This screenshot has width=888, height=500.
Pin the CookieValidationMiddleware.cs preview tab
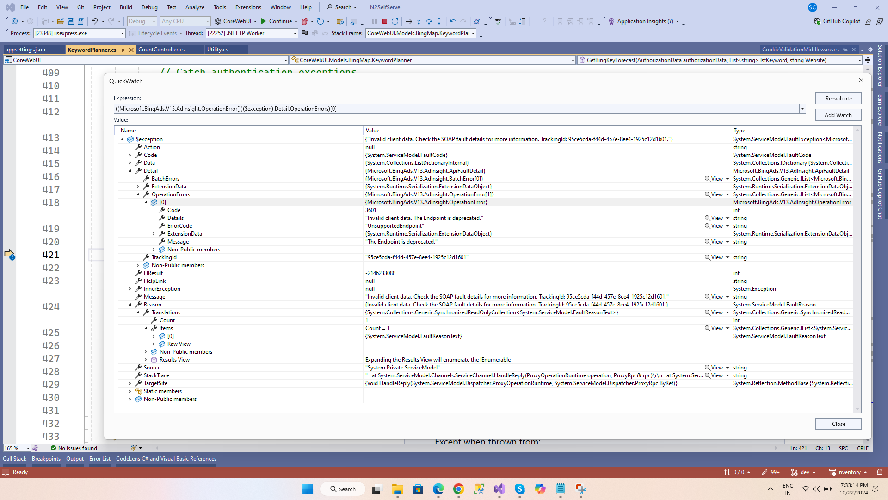tap(845, 50)
